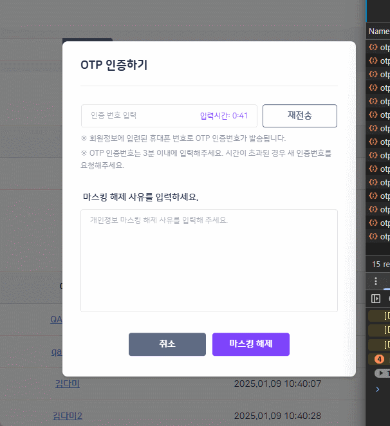Expand the collapsed console message arrow

382,373
